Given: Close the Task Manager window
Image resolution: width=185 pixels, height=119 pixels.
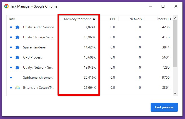Looking at the screenshot, I should pyautogui.click(x=176, y=6).
